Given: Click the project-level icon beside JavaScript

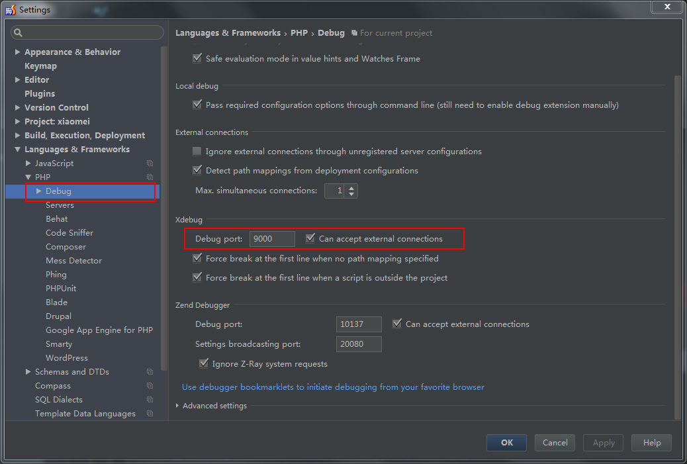Looking at the screenshot, I should point(150,163).
